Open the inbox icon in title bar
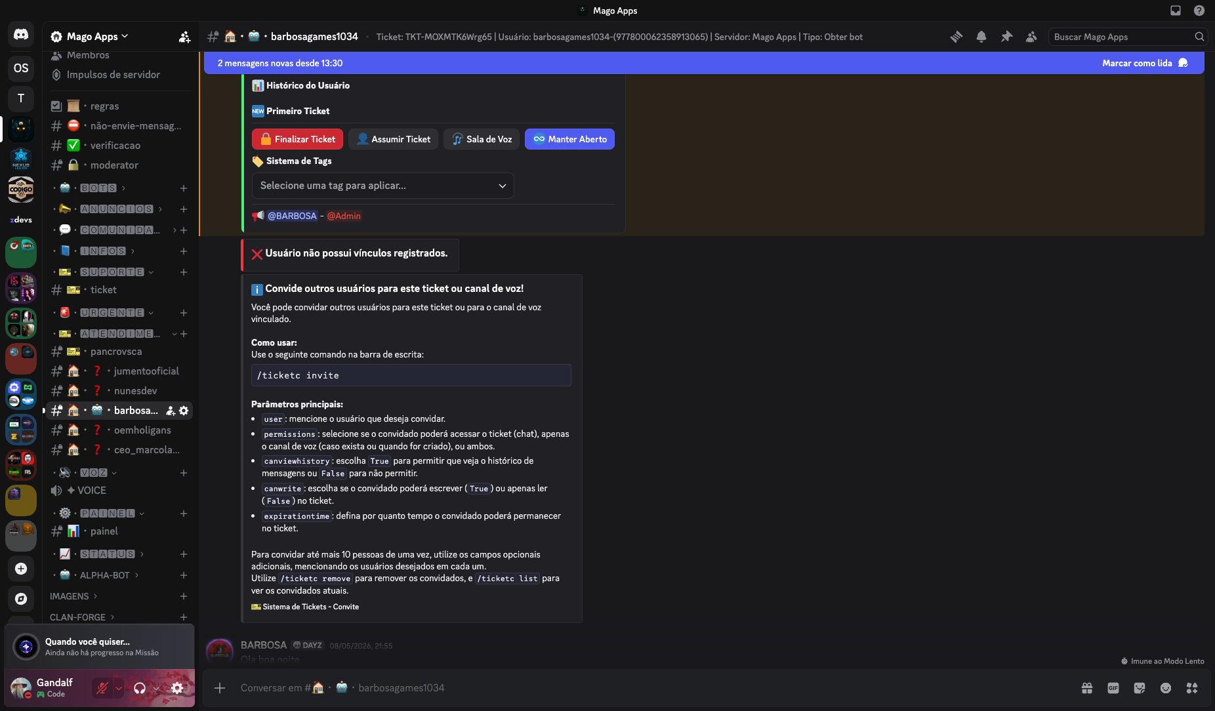Viewport: 1215px width, 711px height. (1176, 10)
